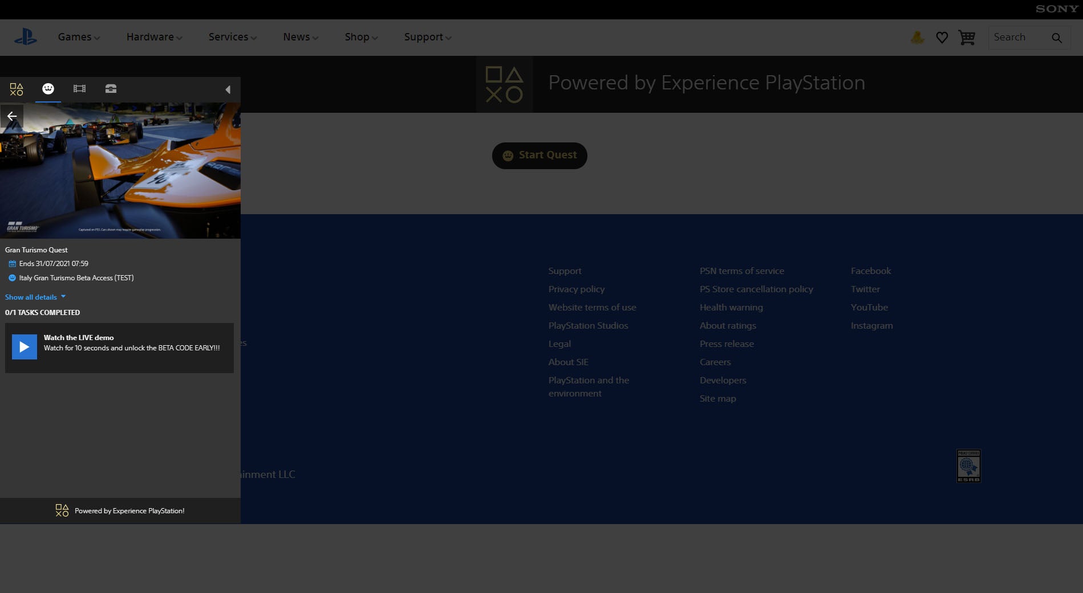The image size is (1083, 593).
Task: Click the Gran Turismo quest image
Action: pos(120,170)
